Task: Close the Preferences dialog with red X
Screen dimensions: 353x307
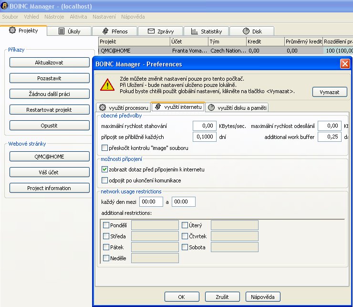Action: [x=345, y=64]
